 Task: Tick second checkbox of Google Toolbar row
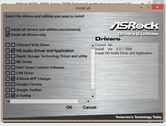(13, 90)
